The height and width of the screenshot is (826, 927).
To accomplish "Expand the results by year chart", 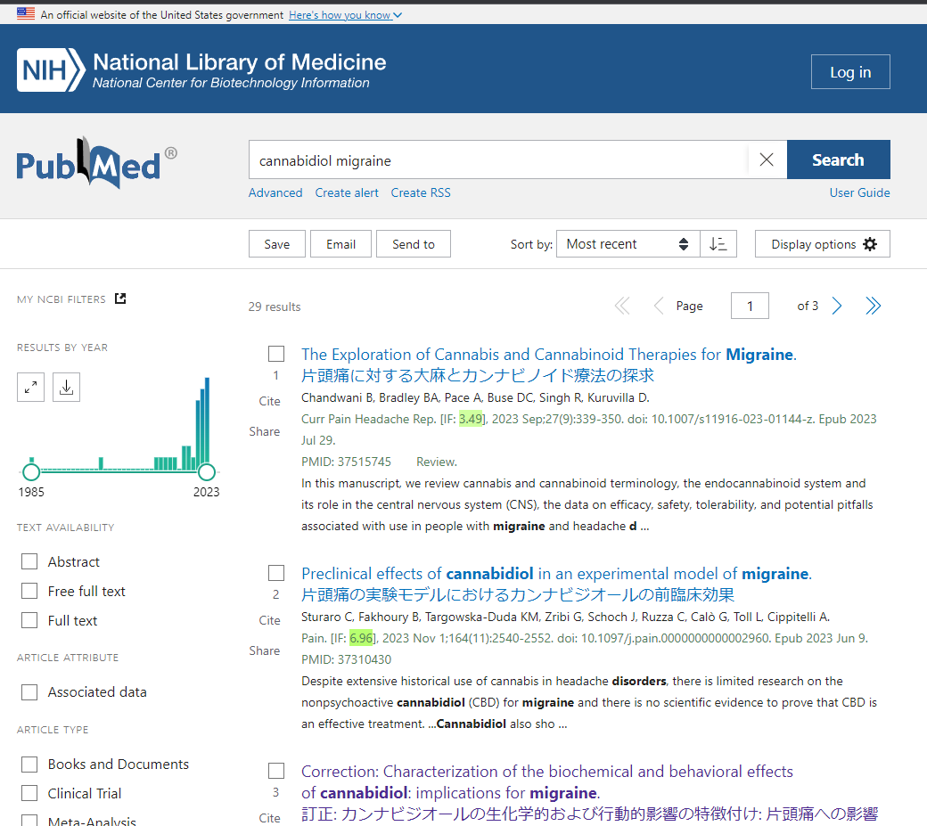I will [x=30, y=388].
